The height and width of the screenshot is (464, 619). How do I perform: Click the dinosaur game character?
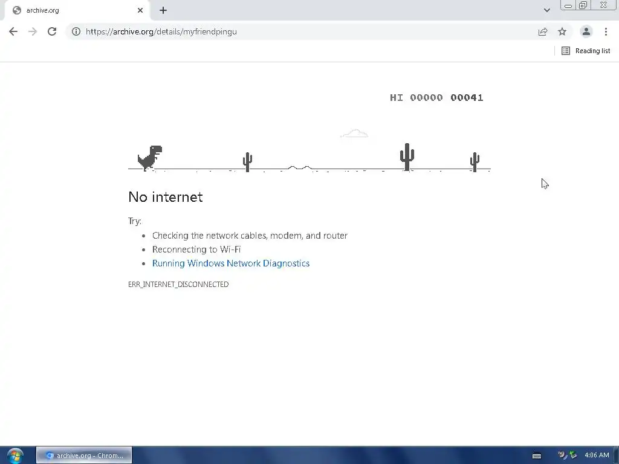[150, 158]
